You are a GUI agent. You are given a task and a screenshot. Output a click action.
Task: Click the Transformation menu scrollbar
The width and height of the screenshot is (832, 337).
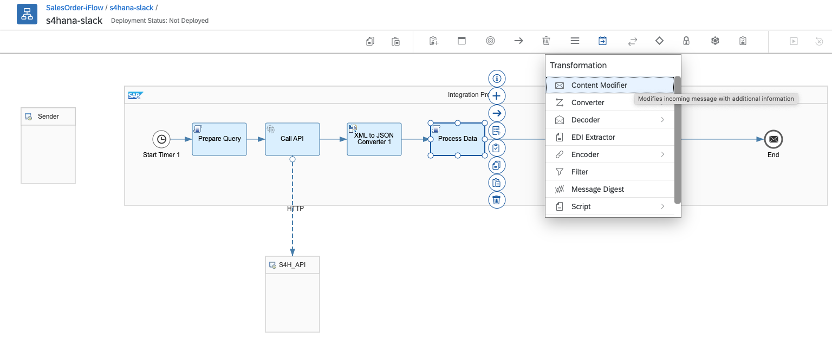click(x=678, y=140)
